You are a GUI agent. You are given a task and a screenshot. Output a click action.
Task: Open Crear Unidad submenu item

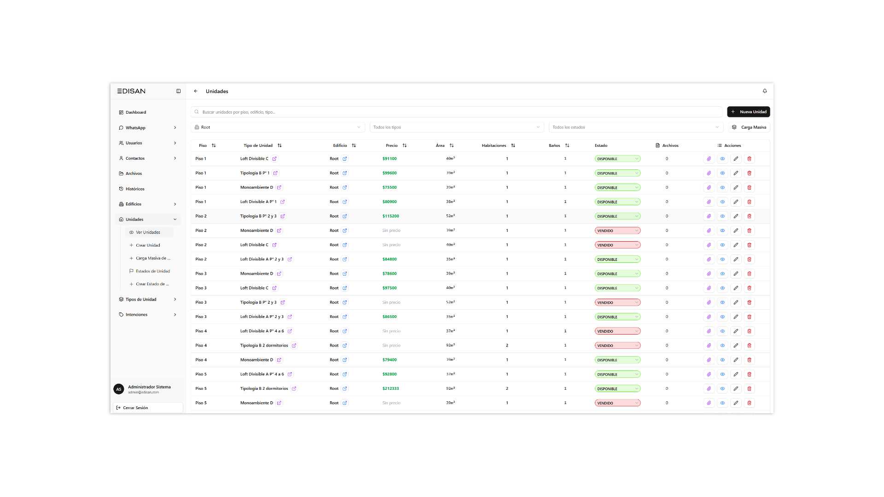(148, 245)
